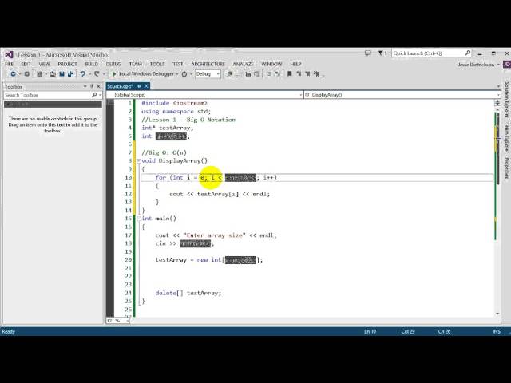
Task: Click the "int* testArray;" declaration line
Action: click(168, 128)
